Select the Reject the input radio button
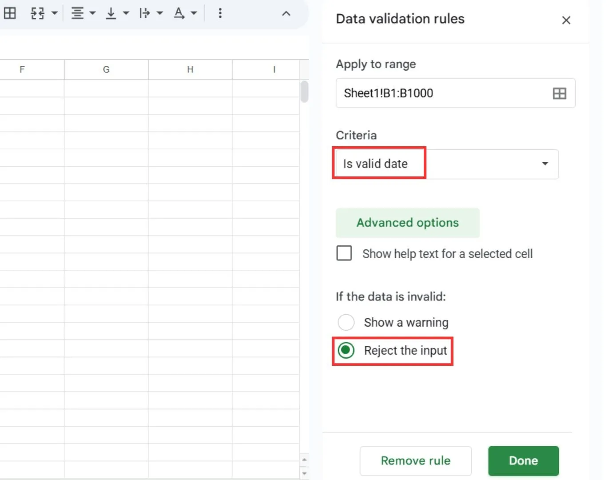Viewport: 609px width, 480px height. [346, 351]
